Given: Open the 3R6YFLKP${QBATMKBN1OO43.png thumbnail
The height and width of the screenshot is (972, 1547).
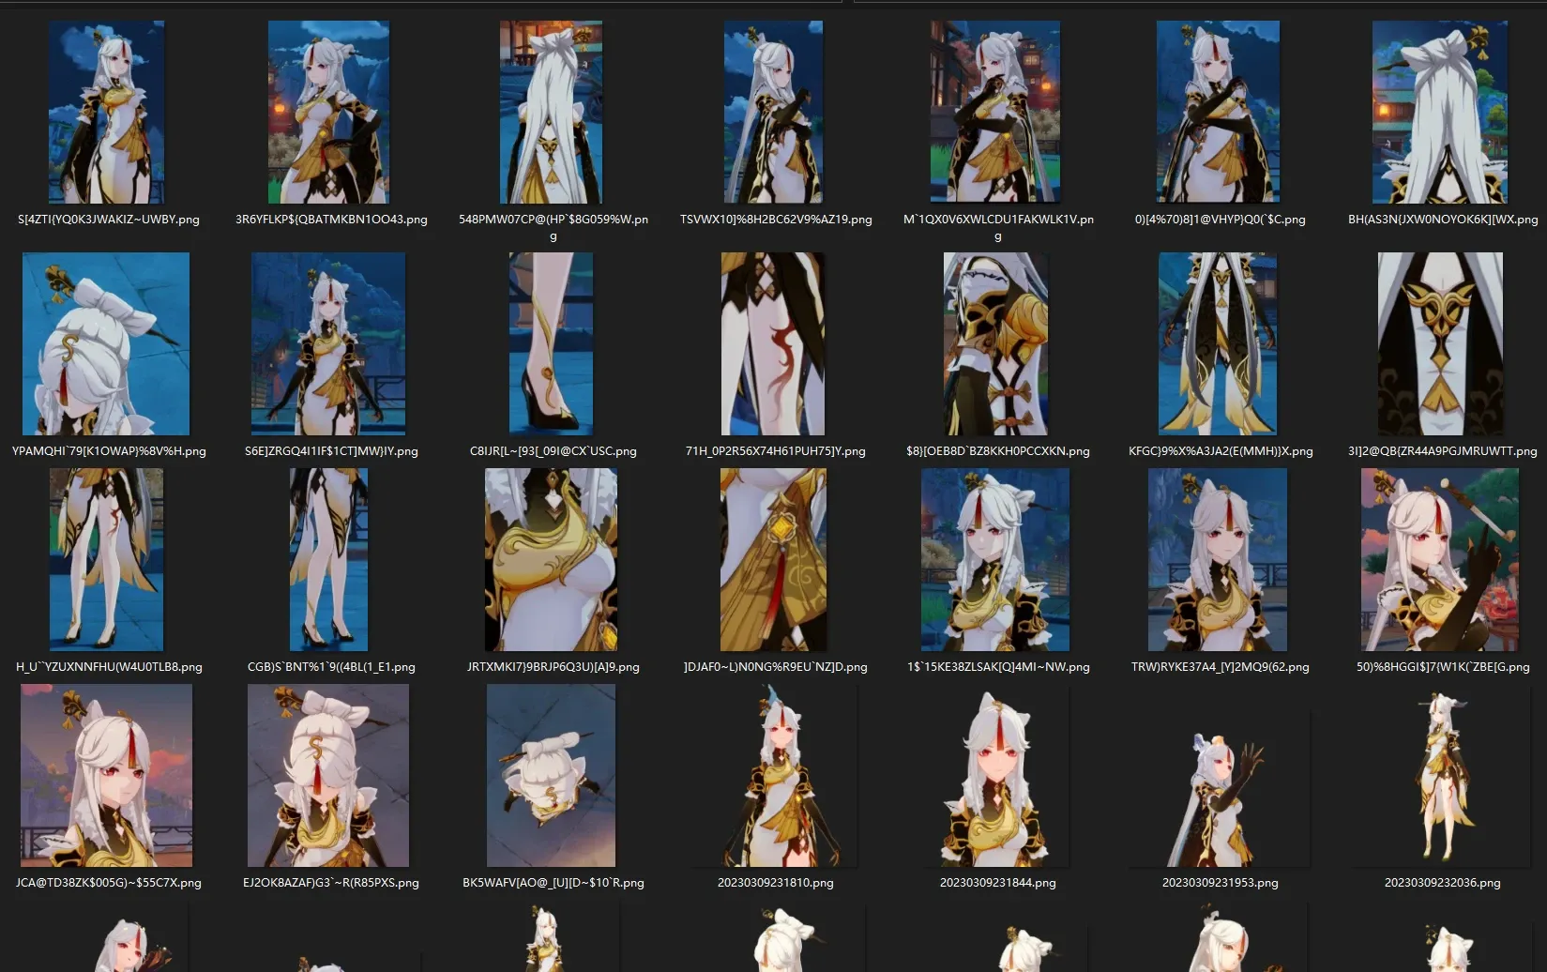Looking at the screenshot, I should coord(328,113).
